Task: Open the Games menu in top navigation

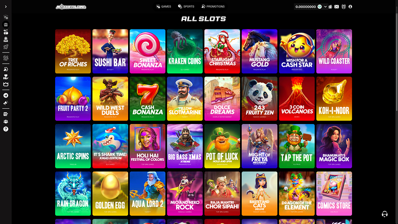Action: (164, 7)
